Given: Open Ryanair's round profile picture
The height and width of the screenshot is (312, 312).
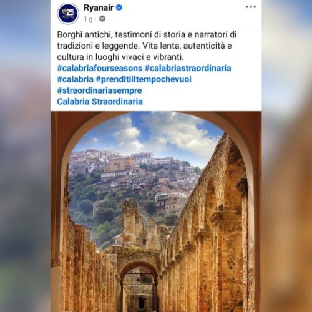Looking at the screenshot, I should click(x=68, y=14).
